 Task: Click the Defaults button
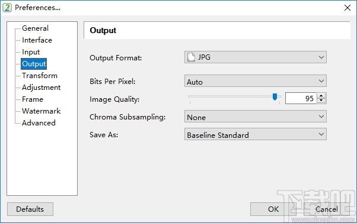click(30, 209)
